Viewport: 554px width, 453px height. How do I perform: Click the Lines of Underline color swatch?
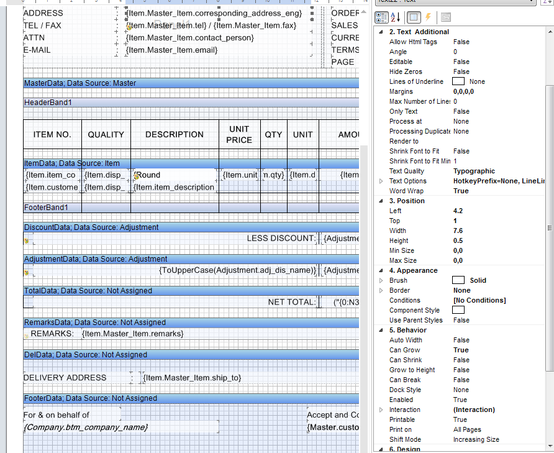tap(458, 81)
